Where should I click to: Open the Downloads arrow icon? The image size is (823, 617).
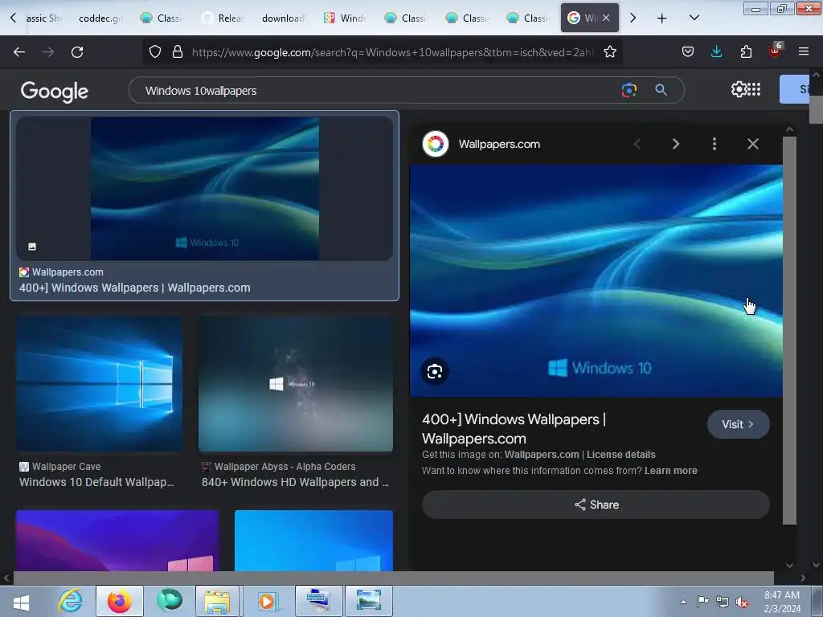point(716,51)
